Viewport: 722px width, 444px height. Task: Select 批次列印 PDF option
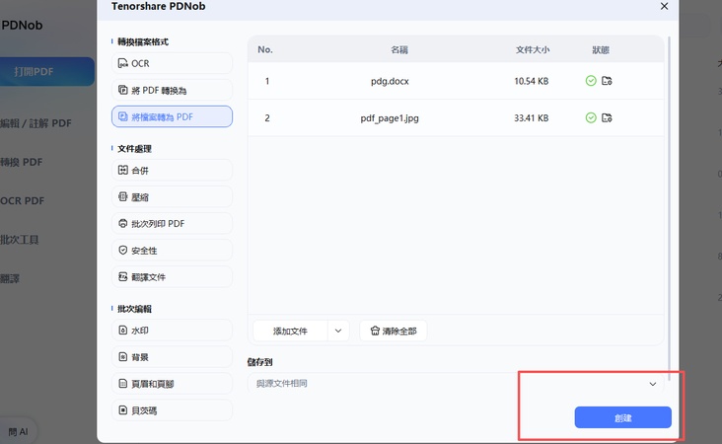tap(172, 223)
